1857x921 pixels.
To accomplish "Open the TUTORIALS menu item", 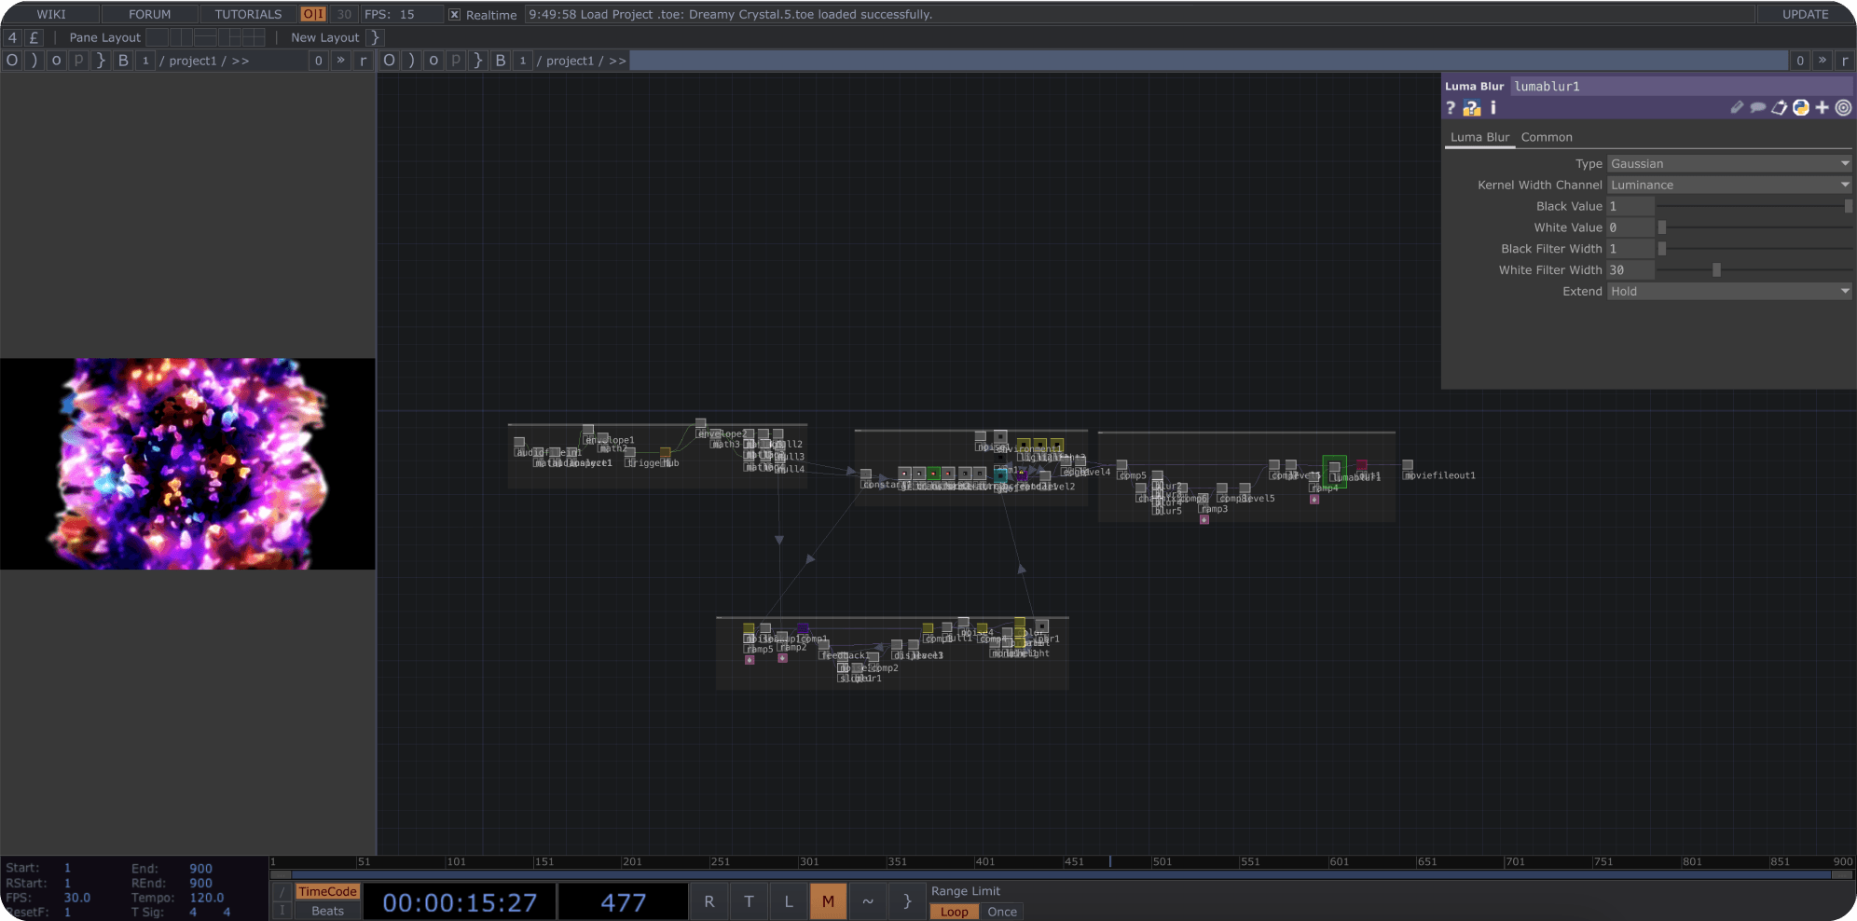I will [x=248, y=14].
